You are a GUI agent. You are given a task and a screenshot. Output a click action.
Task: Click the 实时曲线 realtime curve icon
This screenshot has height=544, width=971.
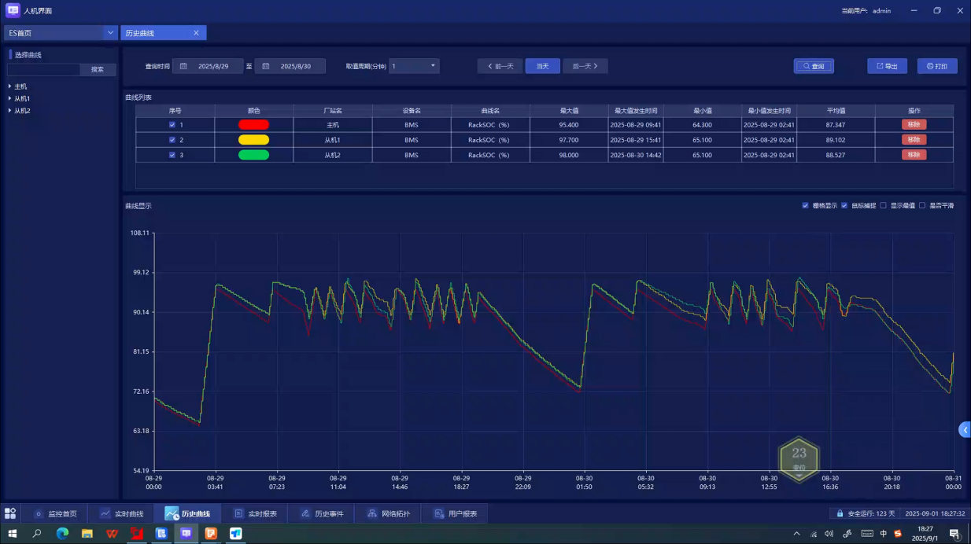(105, 513)
